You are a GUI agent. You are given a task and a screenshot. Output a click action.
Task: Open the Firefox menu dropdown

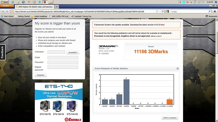coord(7,6)
